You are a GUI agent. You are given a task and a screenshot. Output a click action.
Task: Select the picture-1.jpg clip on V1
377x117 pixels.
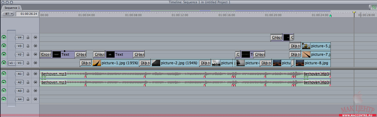pyautogui.click(x=115, y=63)
